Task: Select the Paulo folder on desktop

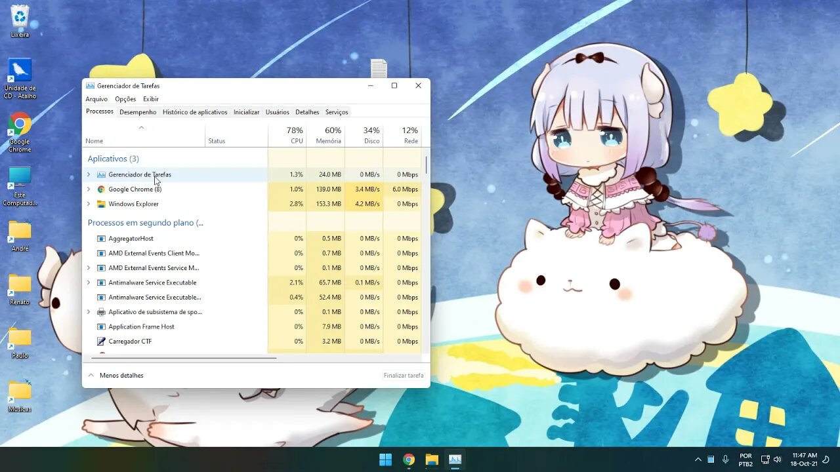Action: tap(20, 344)
